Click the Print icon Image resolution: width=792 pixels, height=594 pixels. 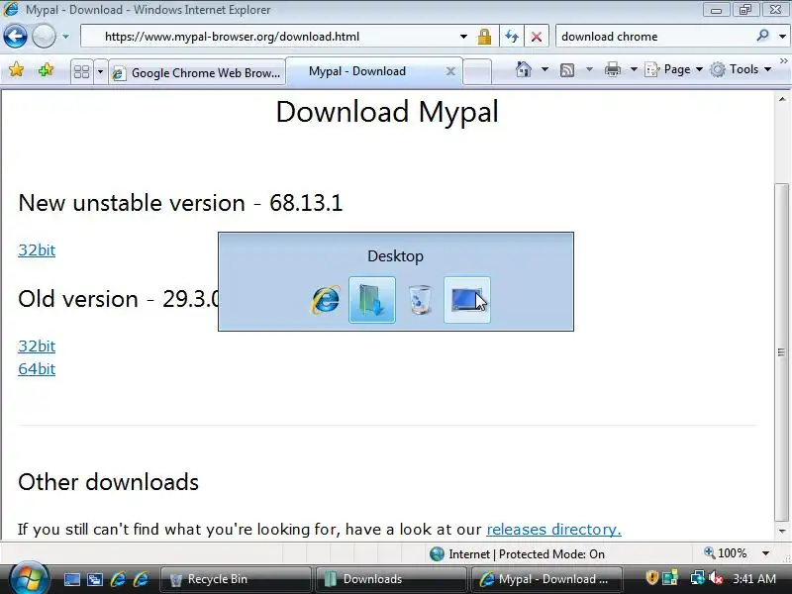click(x=612, y=69)
